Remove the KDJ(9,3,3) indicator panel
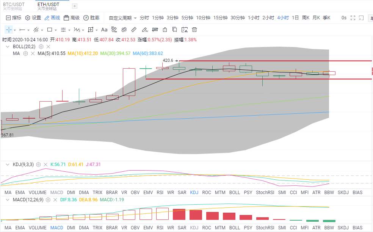Screen dimensions: 373x232 45,165
